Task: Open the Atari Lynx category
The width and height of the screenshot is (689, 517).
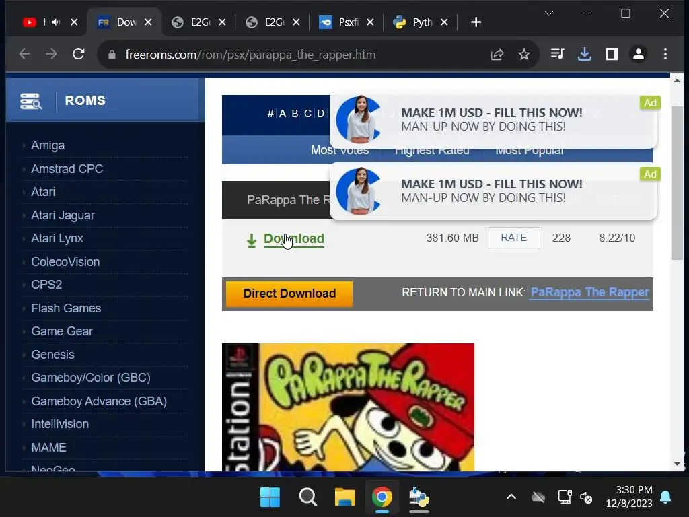Action: [x=57, y=238]
